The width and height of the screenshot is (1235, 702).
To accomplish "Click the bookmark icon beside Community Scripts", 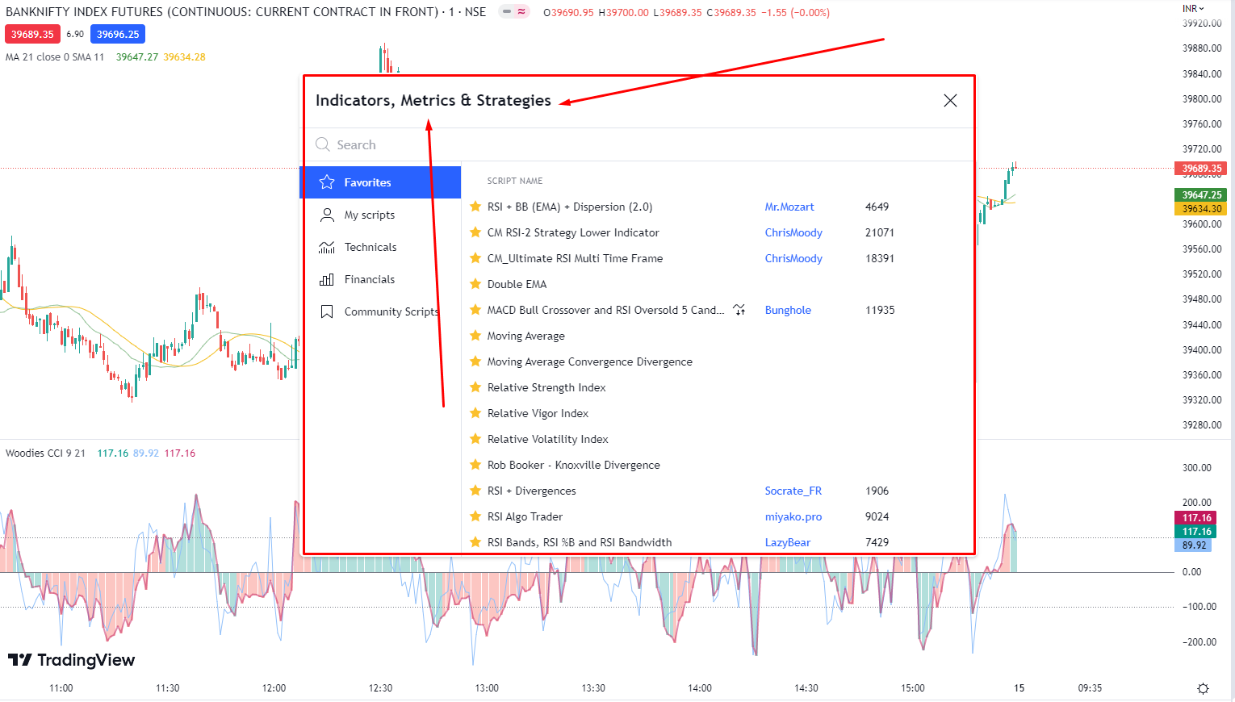I will [327, 311].
